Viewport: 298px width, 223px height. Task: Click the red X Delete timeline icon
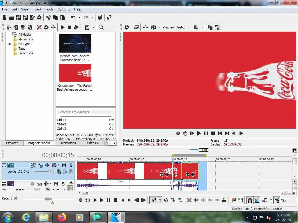(189, 200)
